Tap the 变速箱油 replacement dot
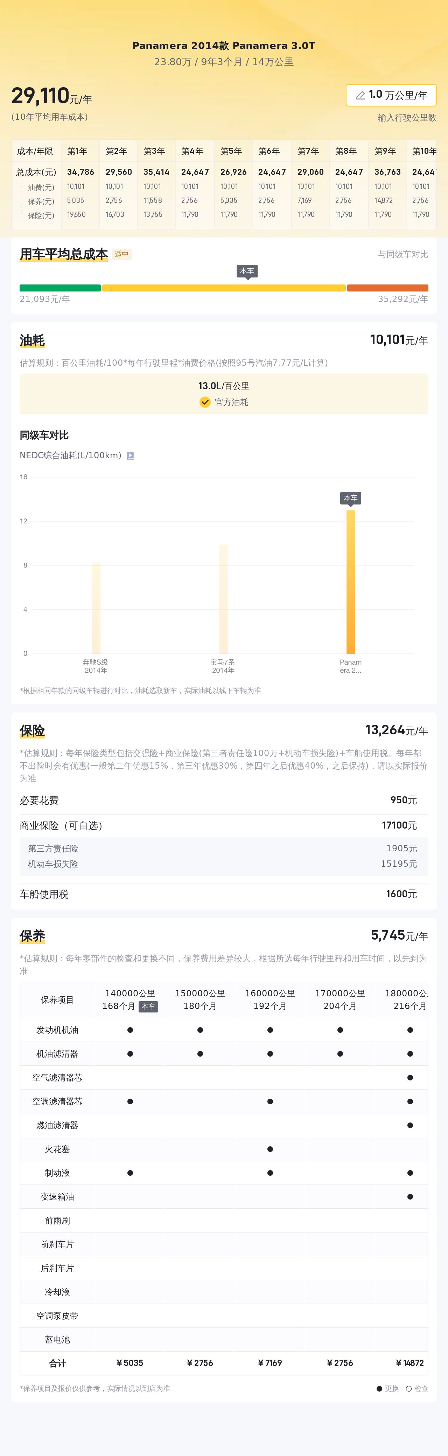Viewport: 448px width, 1456px height. (409, 1196)
